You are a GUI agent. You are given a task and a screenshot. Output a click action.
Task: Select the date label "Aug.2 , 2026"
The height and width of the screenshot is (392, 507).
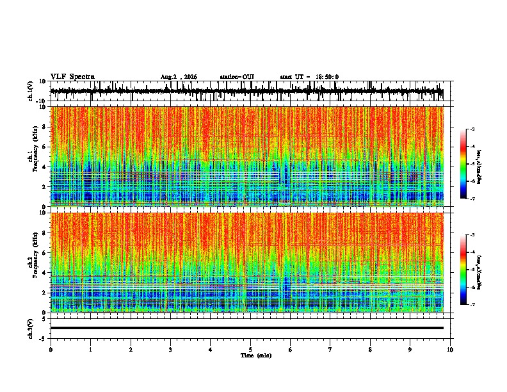(179, 77)
